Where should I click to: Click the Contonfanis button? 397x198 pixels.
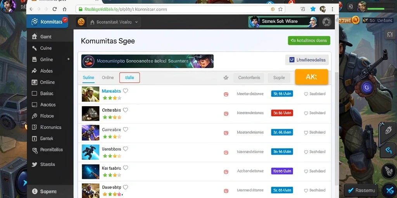click(x=249, y=78)
